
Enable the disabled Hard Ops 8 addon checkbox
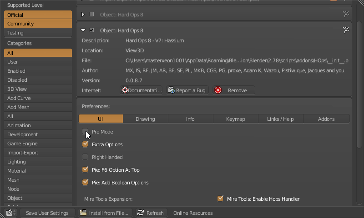92,15
